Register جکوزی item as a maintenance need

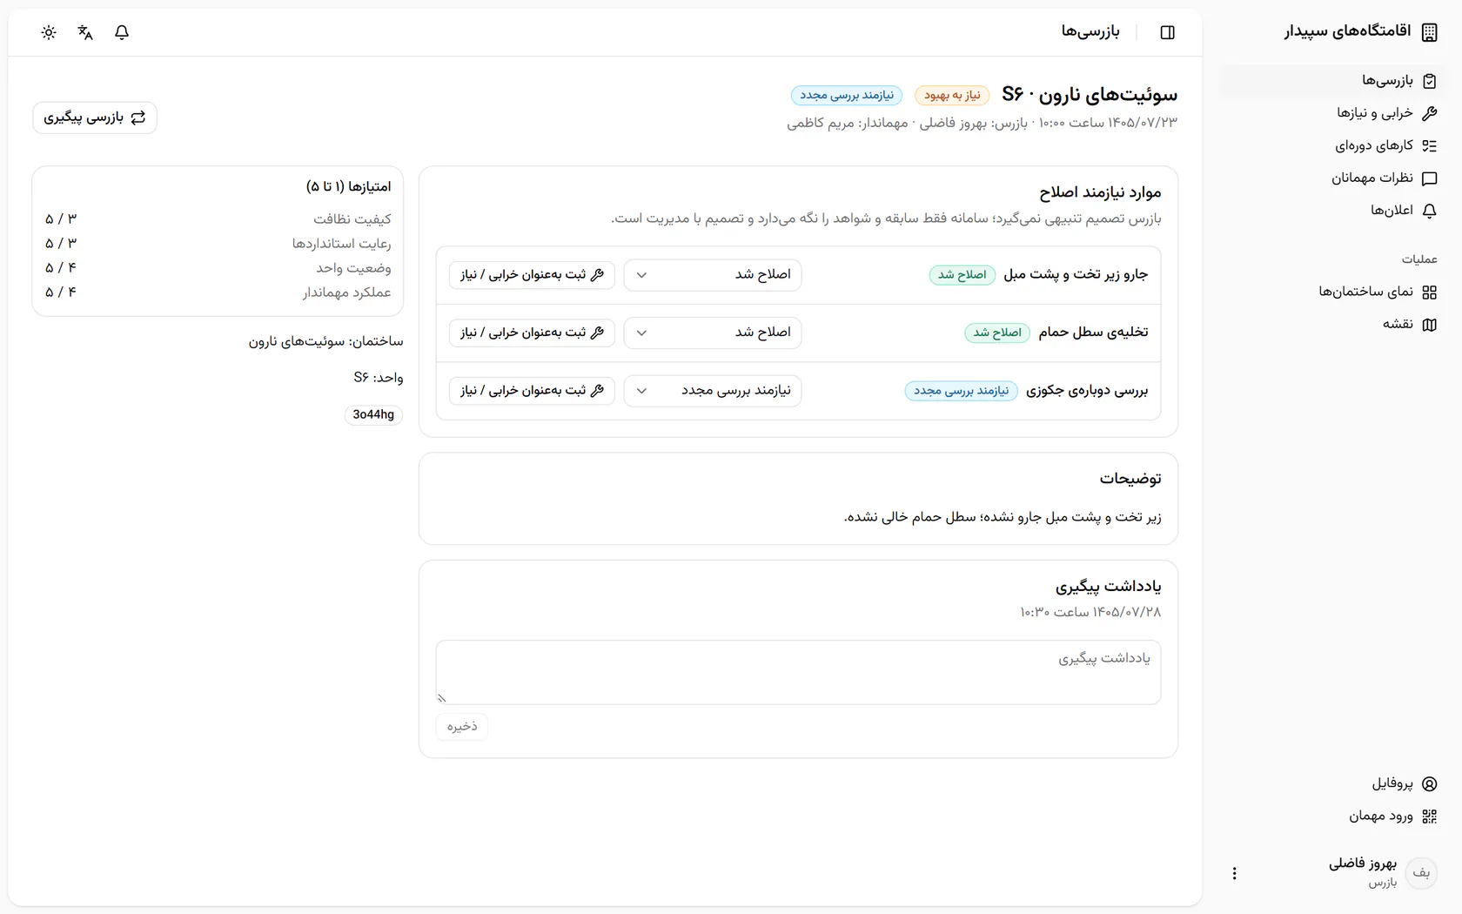click(x=532, y=391)
